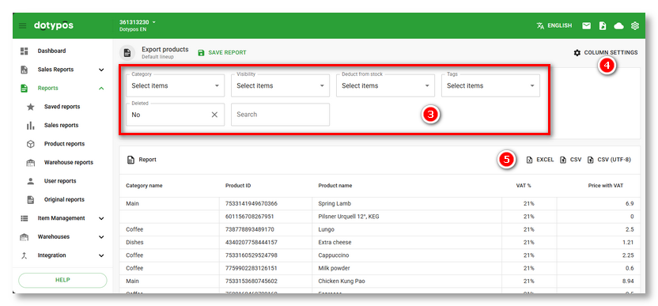Click the Export products document icon
The image size is (658, 306).
127,53
